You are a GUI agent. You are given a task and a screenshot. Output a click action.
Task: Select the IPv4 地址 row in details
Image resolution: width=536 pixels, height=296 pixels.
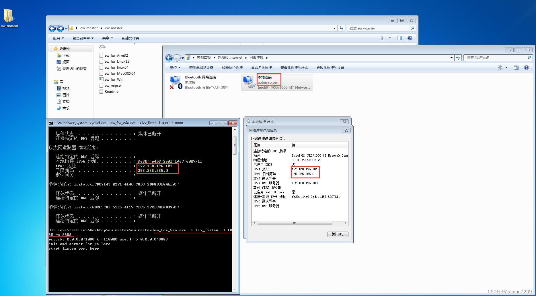pos(300,169)
